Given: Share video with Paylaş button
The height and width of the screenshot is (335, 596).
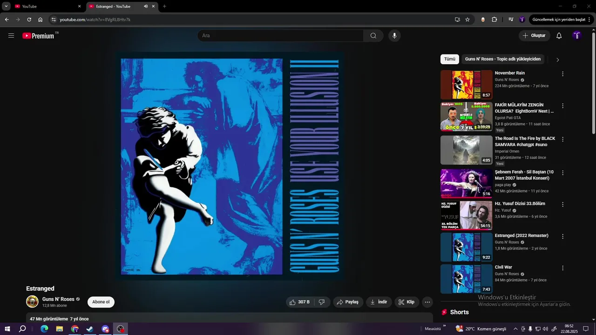Looking at the screenshot, I should [348, 302].
